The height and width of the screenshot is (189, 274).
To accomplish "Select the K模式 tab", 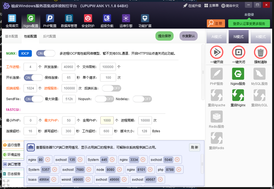I will click(x=261, y=36).
